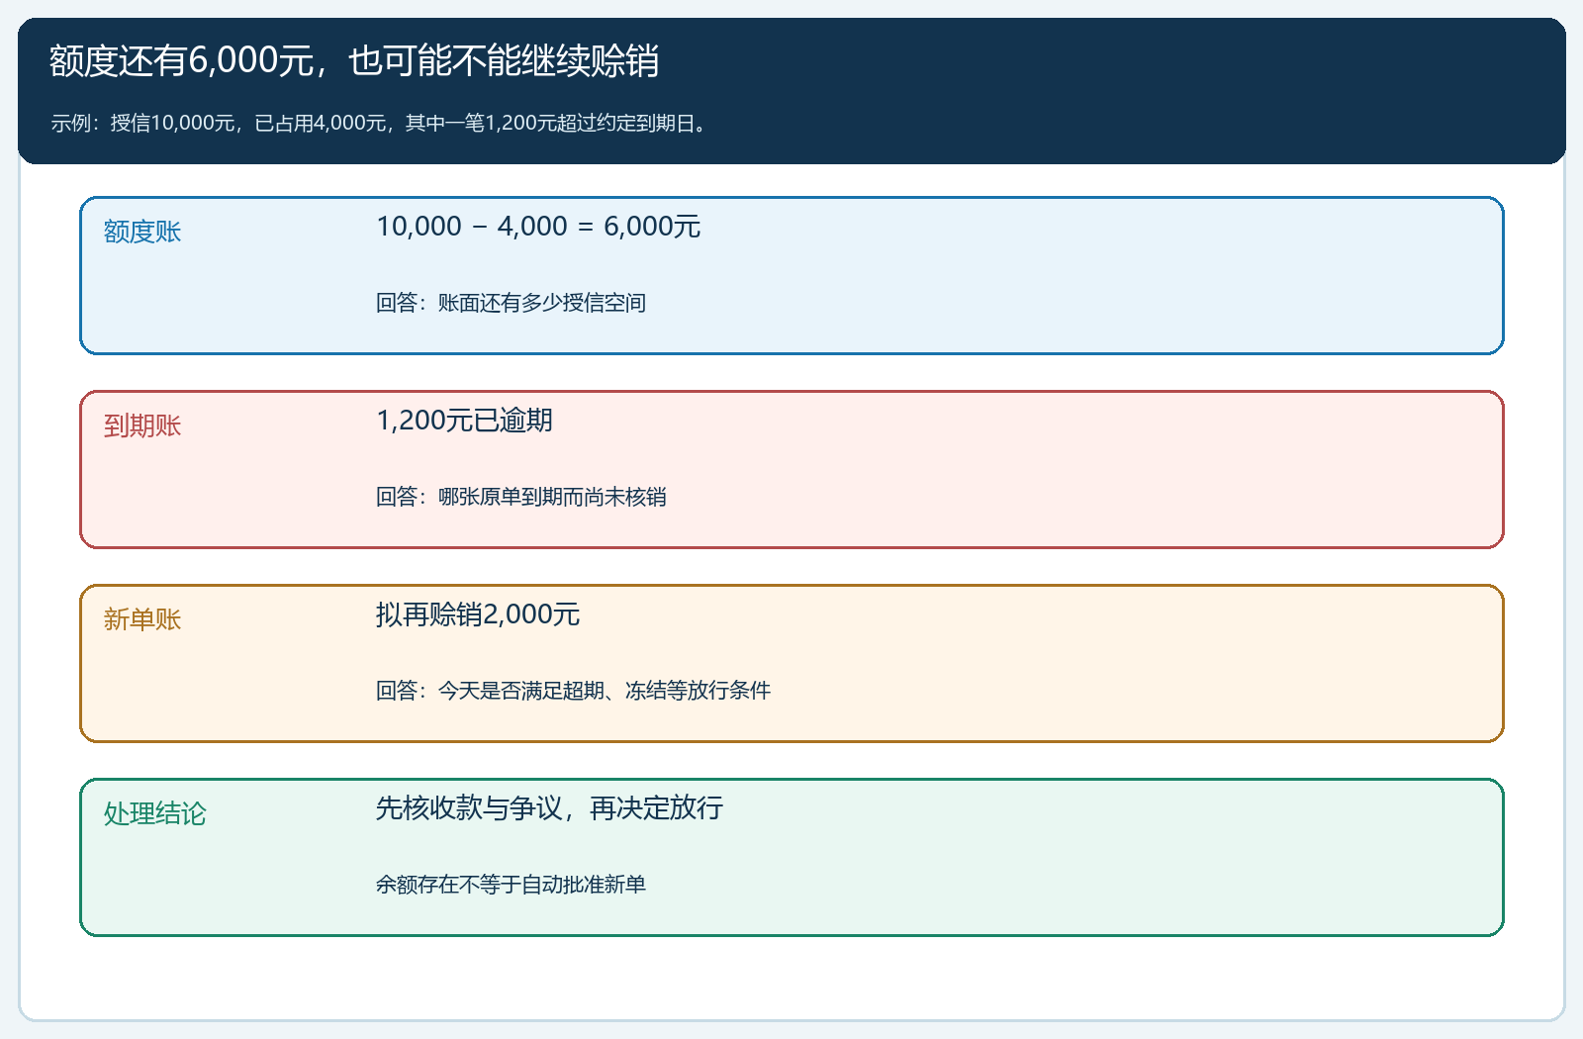Click "回答:今天是否满足超期、冻结等放行条件"

[573, 691]
